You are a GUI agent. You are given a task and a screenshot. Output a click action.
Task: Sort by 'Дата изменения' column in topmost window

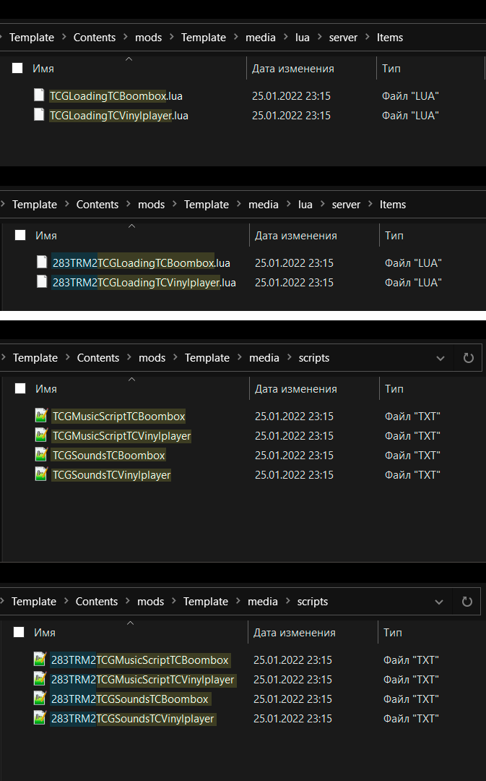click(292, 69)
